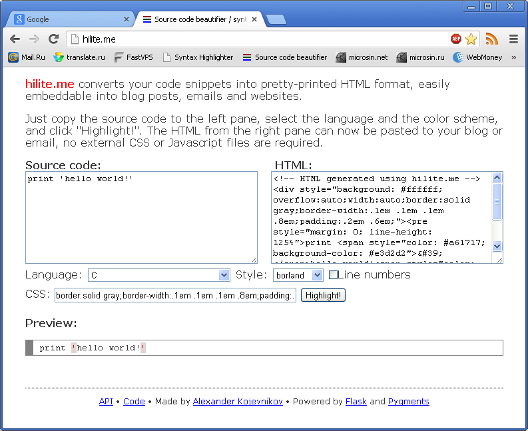Bookmark page using the star icon
Image resolution: width=528 pixels, height=431 pixels.
(x=471, y=39)
